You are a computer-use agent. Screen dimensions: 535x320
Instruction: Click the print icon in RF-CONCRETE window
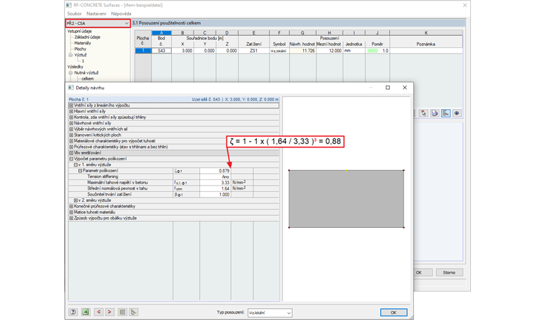pos(434,113)
